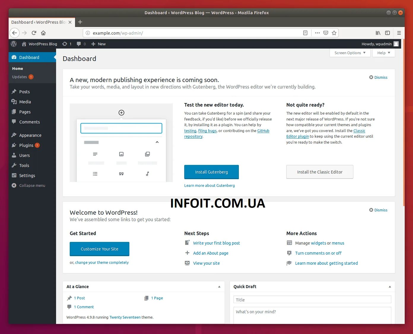
Task: Open Write your first blog post link
Action: point(217,243)
